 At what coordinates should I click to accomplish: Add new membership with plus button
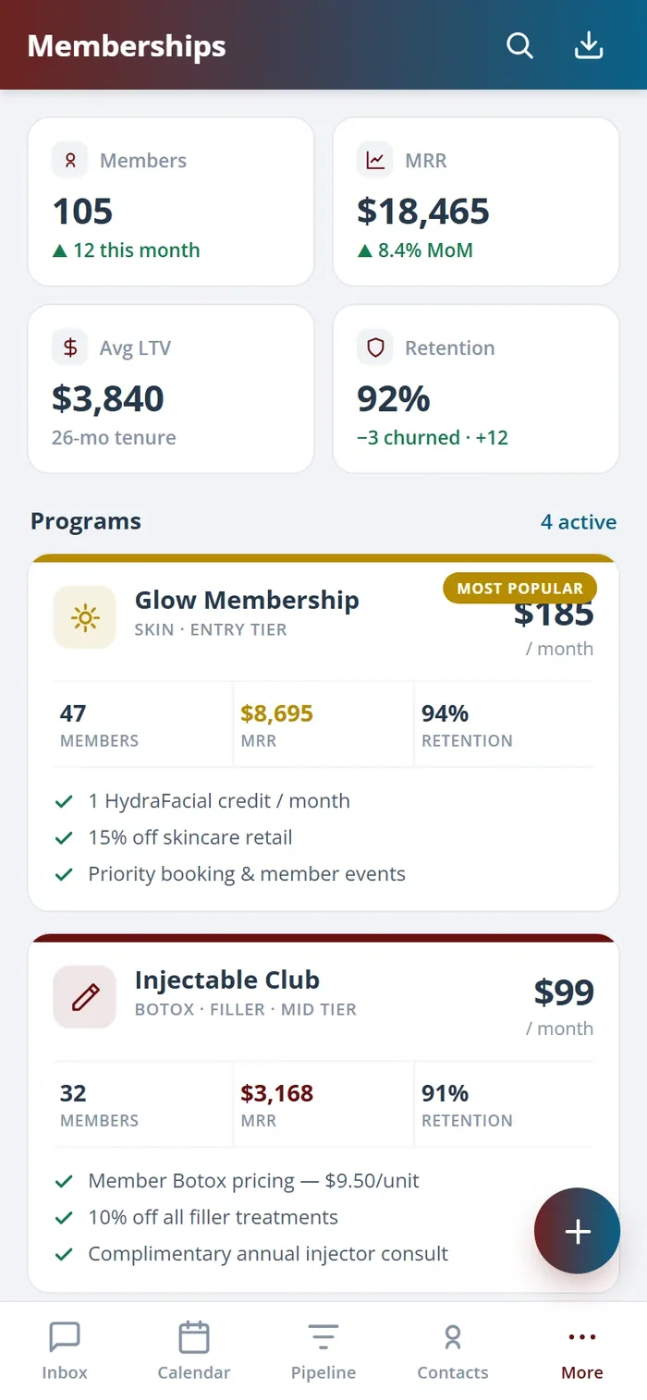click(577, 1231)
